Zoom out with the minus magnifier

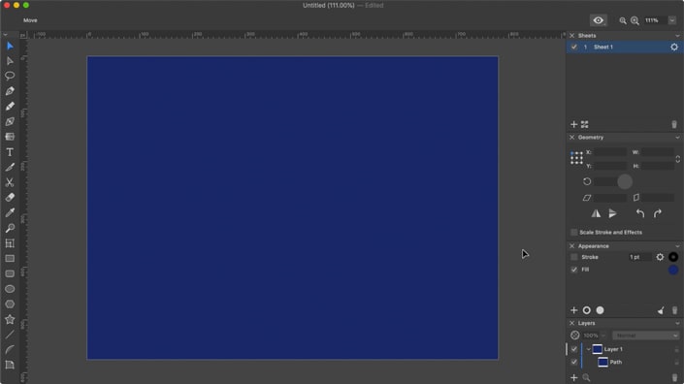[623, 20]
